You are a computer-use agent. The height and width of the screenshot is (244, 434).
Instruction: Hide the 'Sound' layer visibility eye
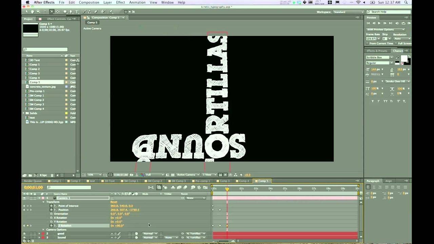pos(24,238)
